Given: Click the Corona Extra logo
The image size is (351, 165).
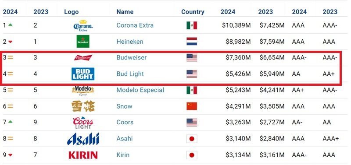Looking at the screenshot, I should [83, 25].
